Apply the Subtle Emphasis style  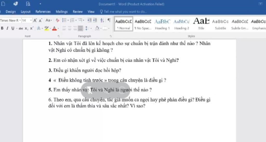pyautogui.click(x=240, y=24)
